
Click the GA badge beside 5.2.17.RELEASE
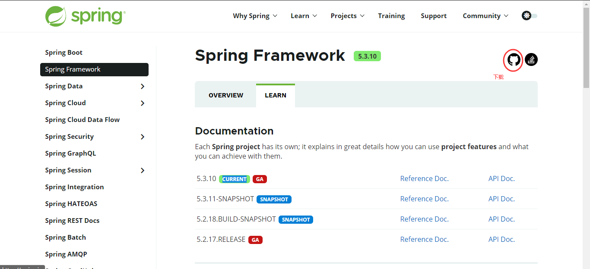point(256,240)
